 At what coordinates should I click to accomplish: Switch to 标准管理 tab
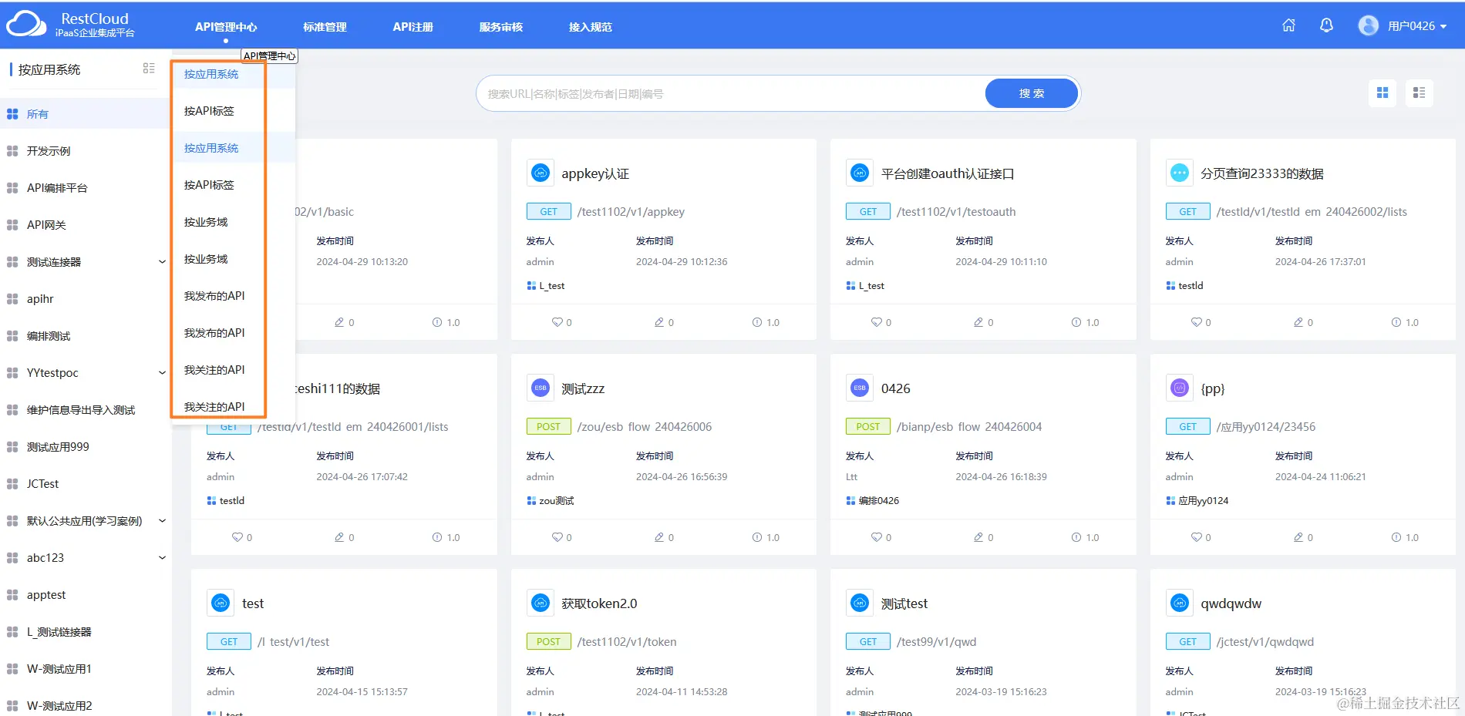coord(325,27)
